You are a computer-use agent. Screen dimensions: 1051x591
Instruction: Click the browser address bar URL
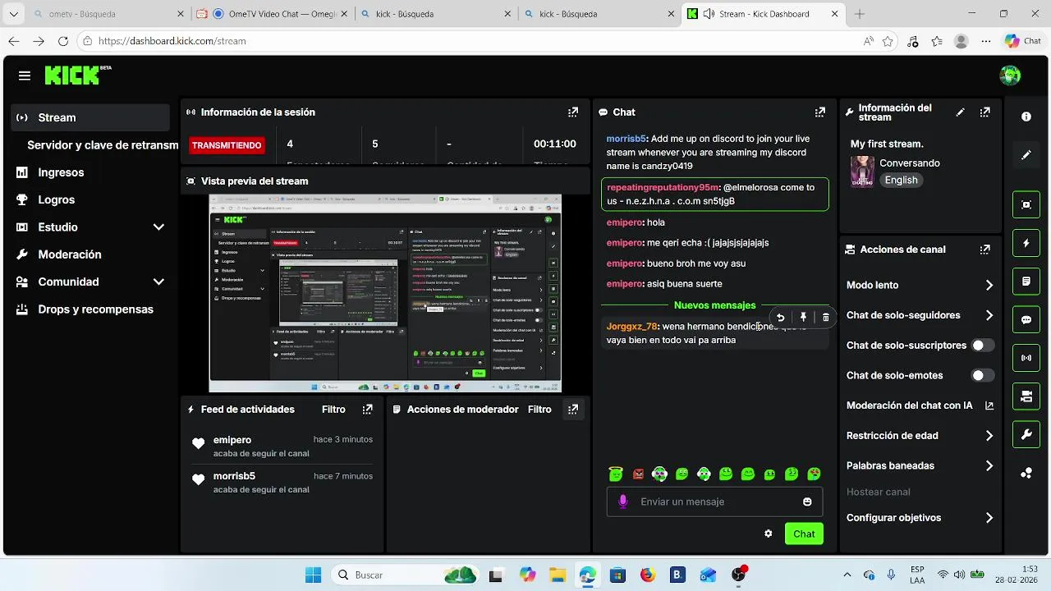click(172, 41)
